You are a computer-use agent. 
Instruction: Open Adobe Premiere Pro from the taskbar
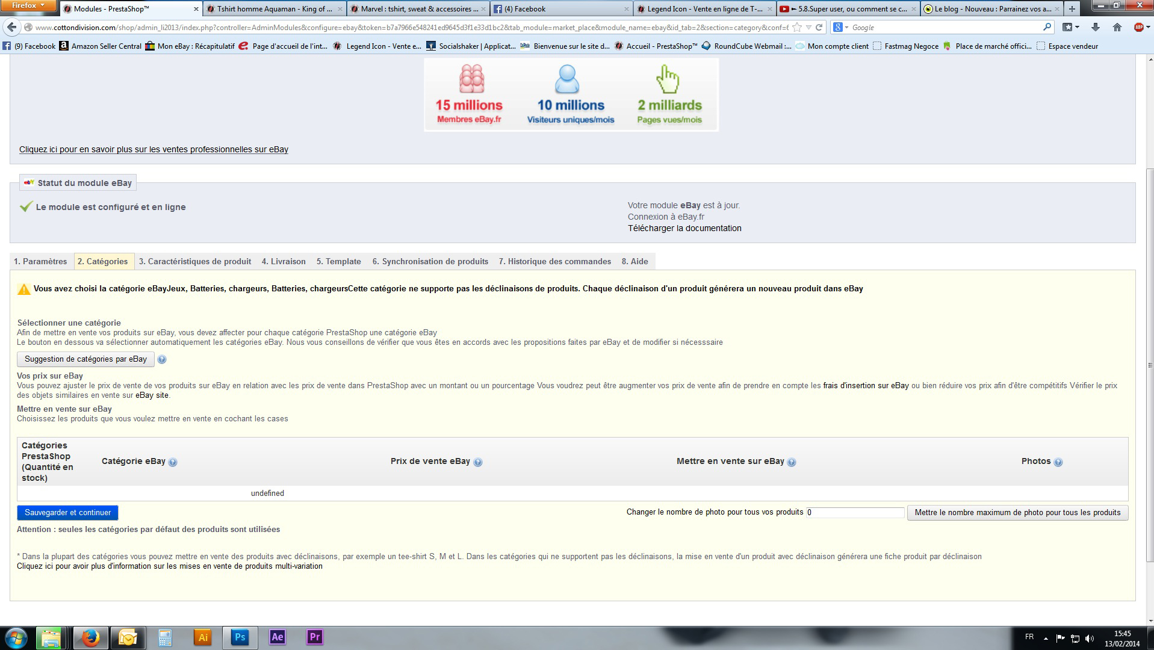coord(315,637)
